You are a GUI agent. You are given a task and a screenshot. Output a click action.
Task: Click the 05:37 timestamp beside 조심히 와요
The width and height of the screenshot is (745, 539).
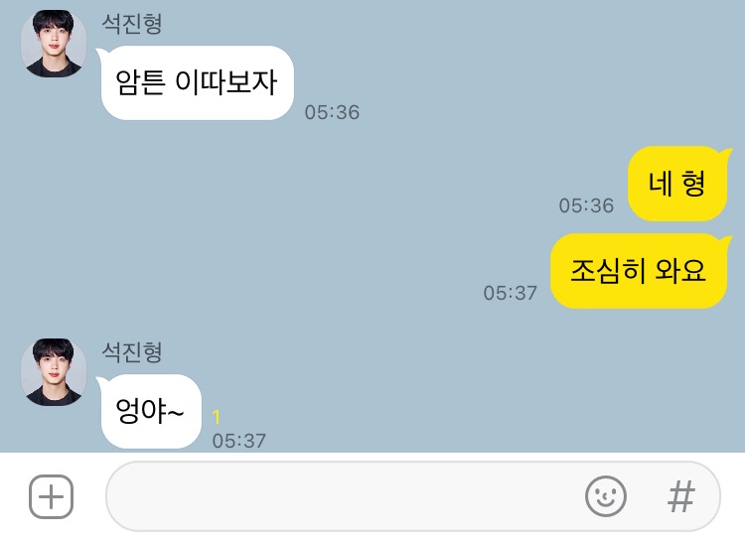[511, 293]
